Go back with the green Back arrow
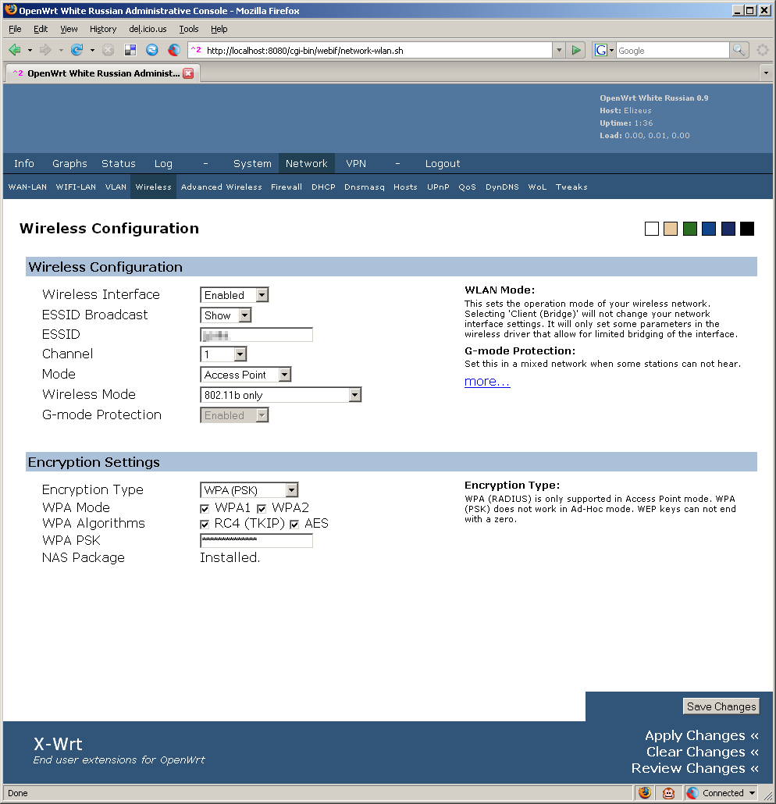 click(15, 50)
